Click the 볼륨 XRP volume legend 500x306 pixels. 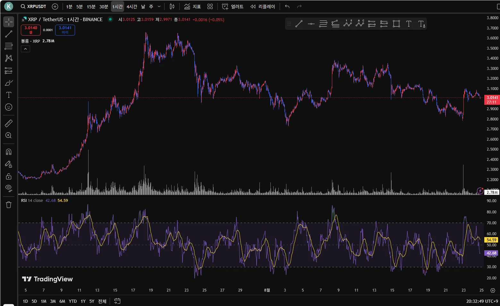pos(30,41)
